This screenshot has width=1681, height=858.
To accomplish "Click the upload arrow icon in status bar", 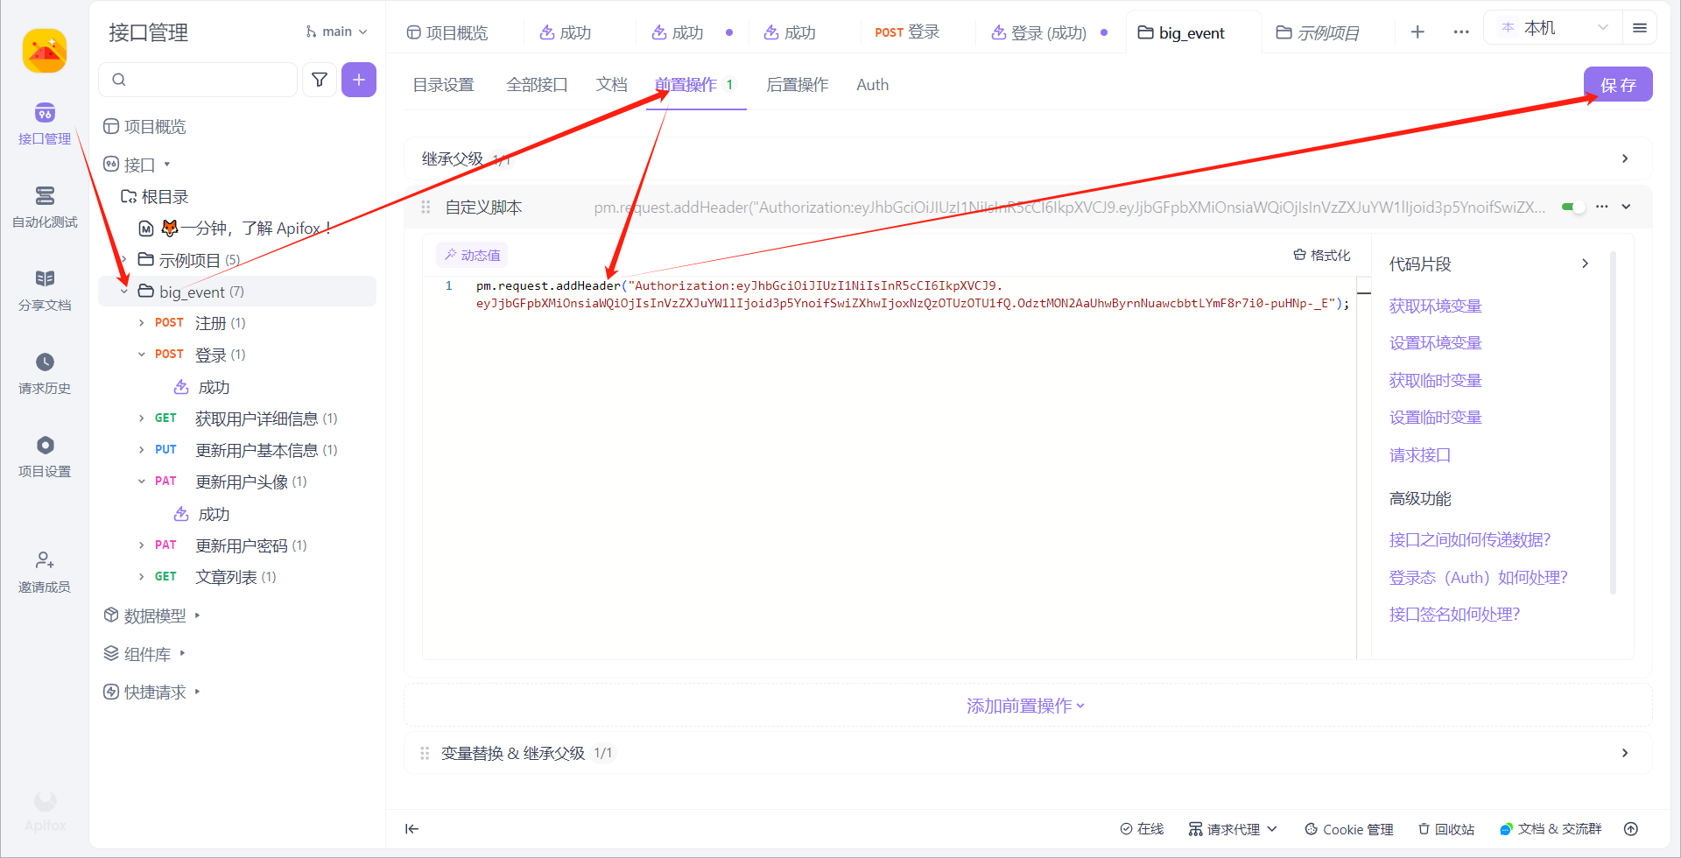I will click(1630, 829).
